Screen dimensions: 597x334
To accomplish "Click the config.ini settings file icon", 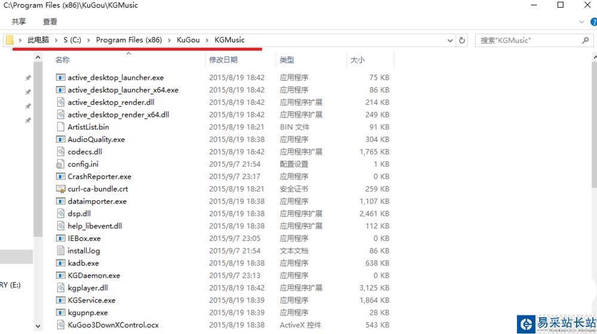I will 60,165.
